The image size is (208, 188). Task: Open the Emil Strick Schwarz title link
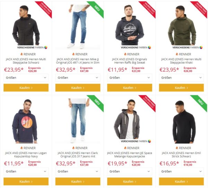click(181, 153)
